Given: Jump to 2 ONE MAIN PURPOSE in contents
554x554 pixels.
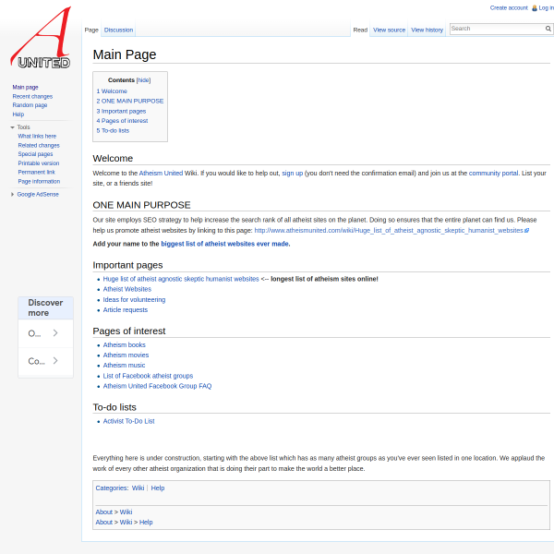Looking at the screenshot, I should 130,101.
